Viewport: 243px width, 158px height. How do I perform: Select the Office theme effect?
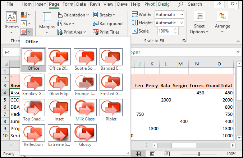(33, 59)
